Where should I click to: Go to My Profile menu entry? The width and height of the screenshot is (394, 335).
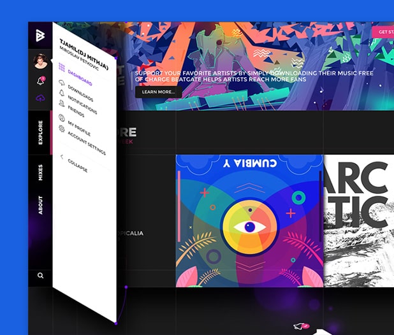(79, 128)
